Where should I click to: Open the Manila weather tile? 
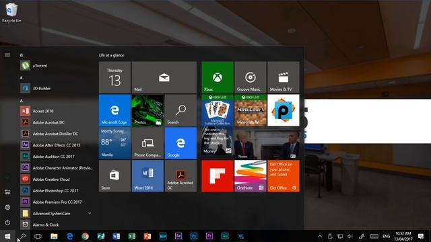114,143
